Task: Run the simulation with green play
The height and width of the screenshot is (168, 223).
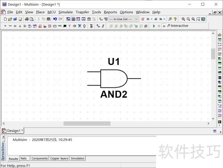Action: pyautogui.click(x=154, y=26)
